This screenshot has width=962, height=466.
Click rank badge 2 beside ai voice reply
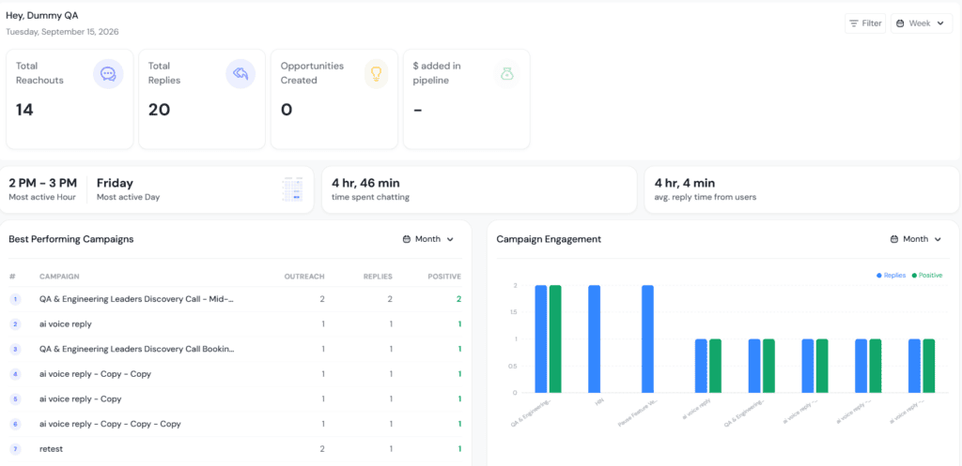[x=15, y=324]
